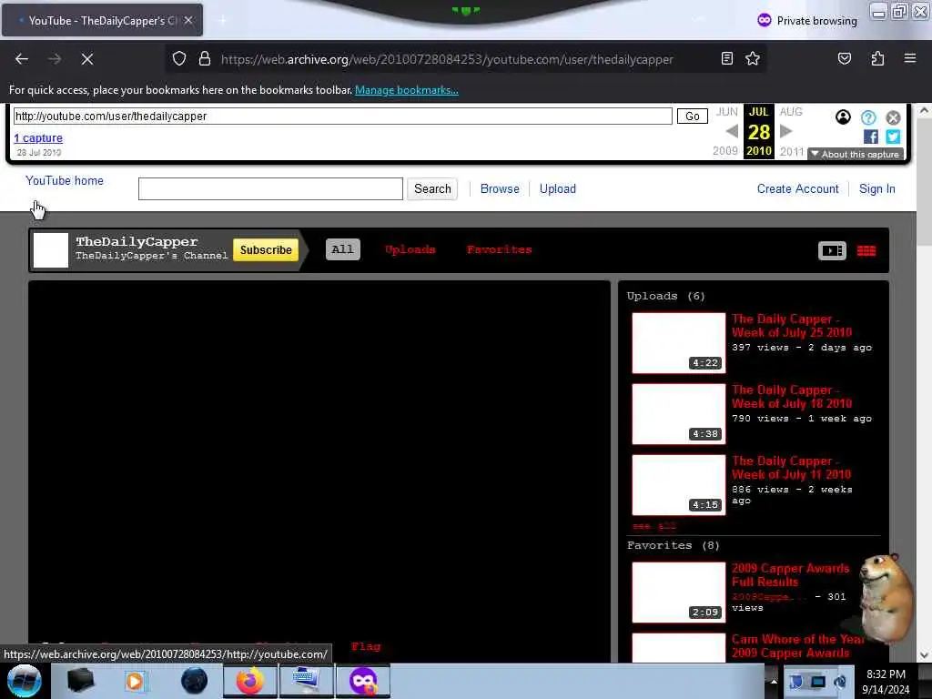The height and width of the screenshot is (699, 932).
Task: Open private browsing window taskbar icon
Action: pyautogui.click(x=363, y=681)
